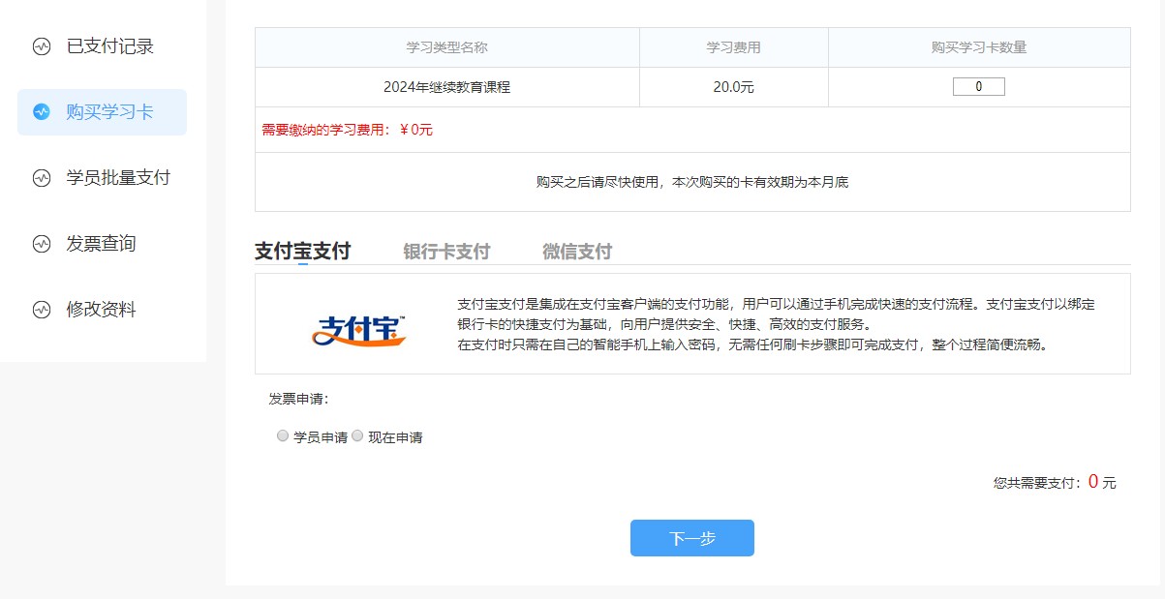Select 购买学习卡 in the sidebar
The image size is (1165, 599).
click(103, 112)
